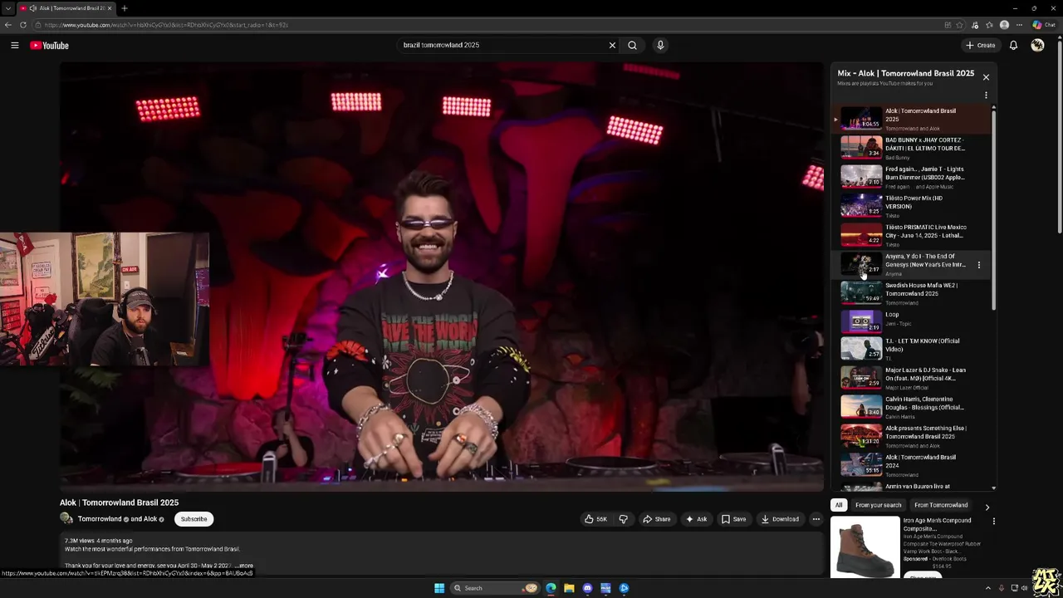Open File Explorer from taskbar

tap(569, 588)
